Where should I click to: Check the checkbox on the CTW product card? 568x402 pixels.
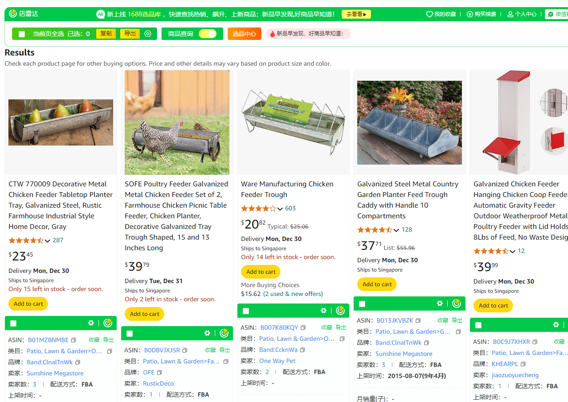coord(13,323)
